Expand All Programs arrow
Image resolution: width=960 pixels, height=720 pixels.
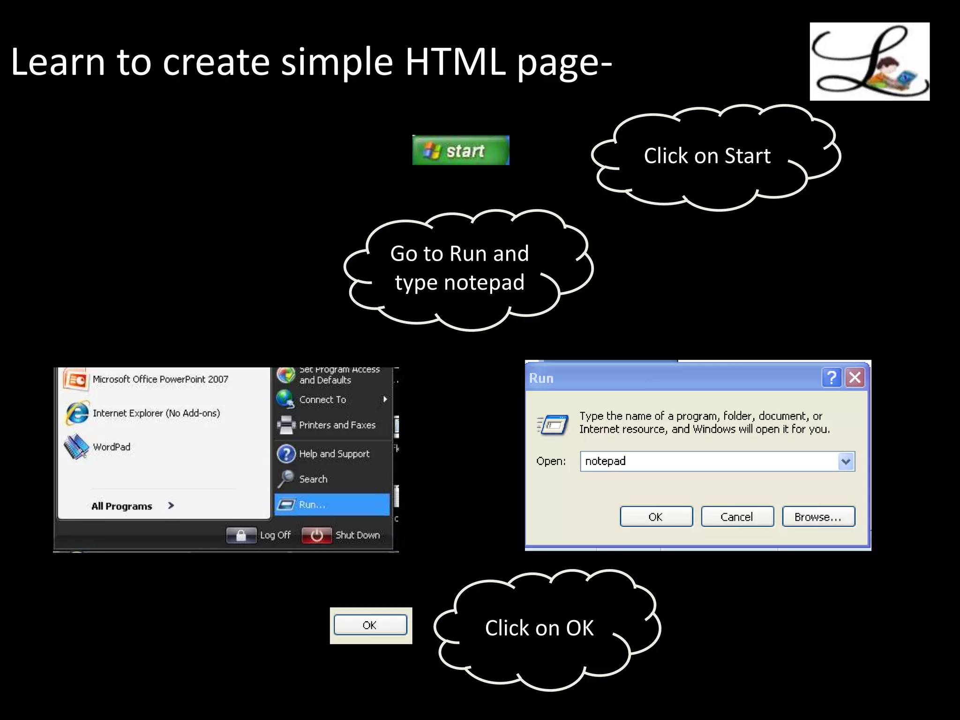tap(171, 505)
